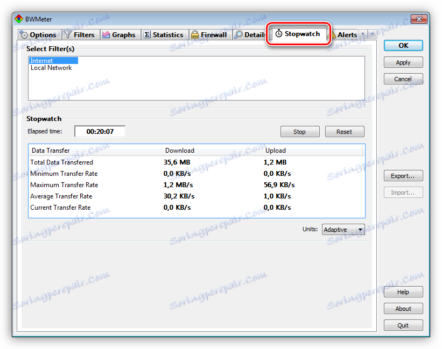Click the Statistics tab sigma icon
Viewport: 442px width, 349px height.
click(147, 34)
